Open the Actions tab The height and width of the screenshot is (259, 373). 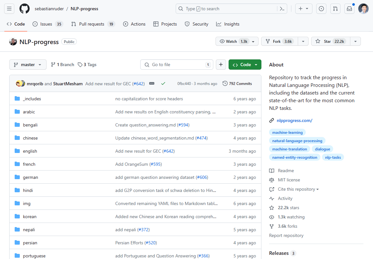(x=135, y=24)
